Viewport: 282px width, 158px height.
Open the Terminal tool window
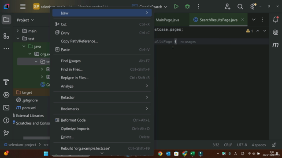tap(6, 108)
